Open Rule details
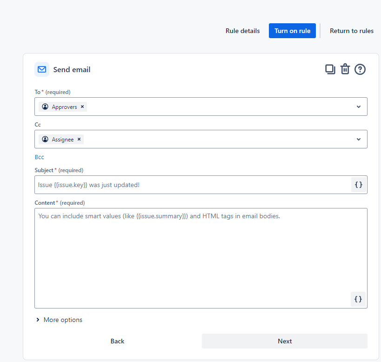This screenshot has width=381, height=362. pyautogui.click(x=242, y=31)
